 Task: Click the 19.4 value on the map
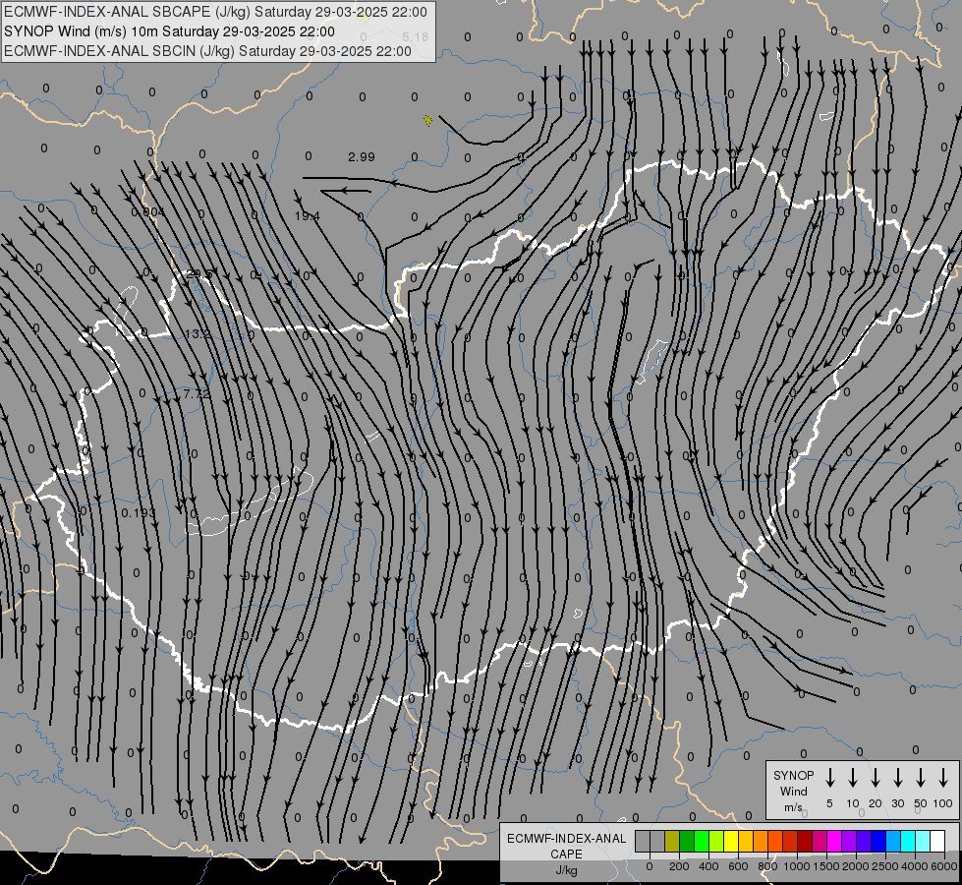click(307, 215)
